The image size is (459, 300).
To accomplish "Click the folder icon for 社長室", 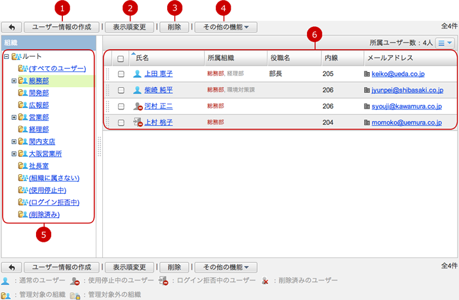I will [x=23, y=166].
